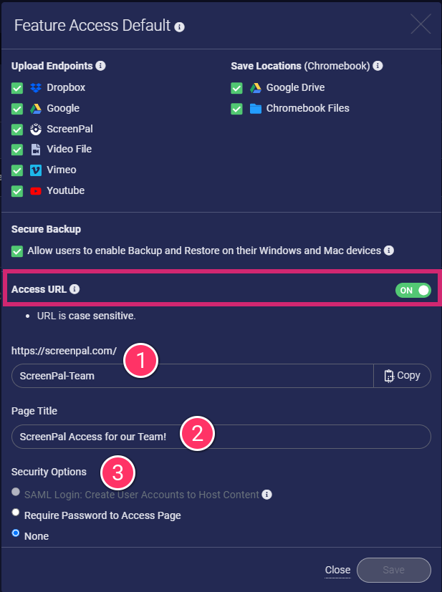
Task: Copy the access URL
Action: (402, 376)
